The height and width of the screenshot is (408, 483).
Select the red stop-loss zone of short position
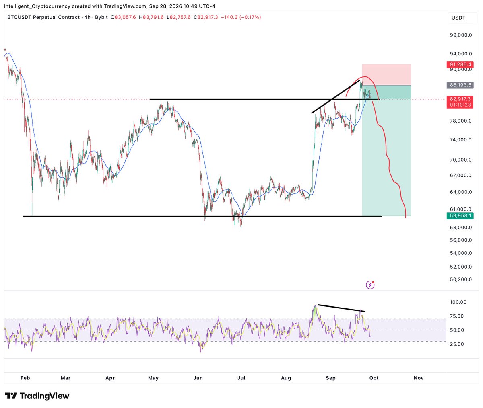(x=386, y=75)
